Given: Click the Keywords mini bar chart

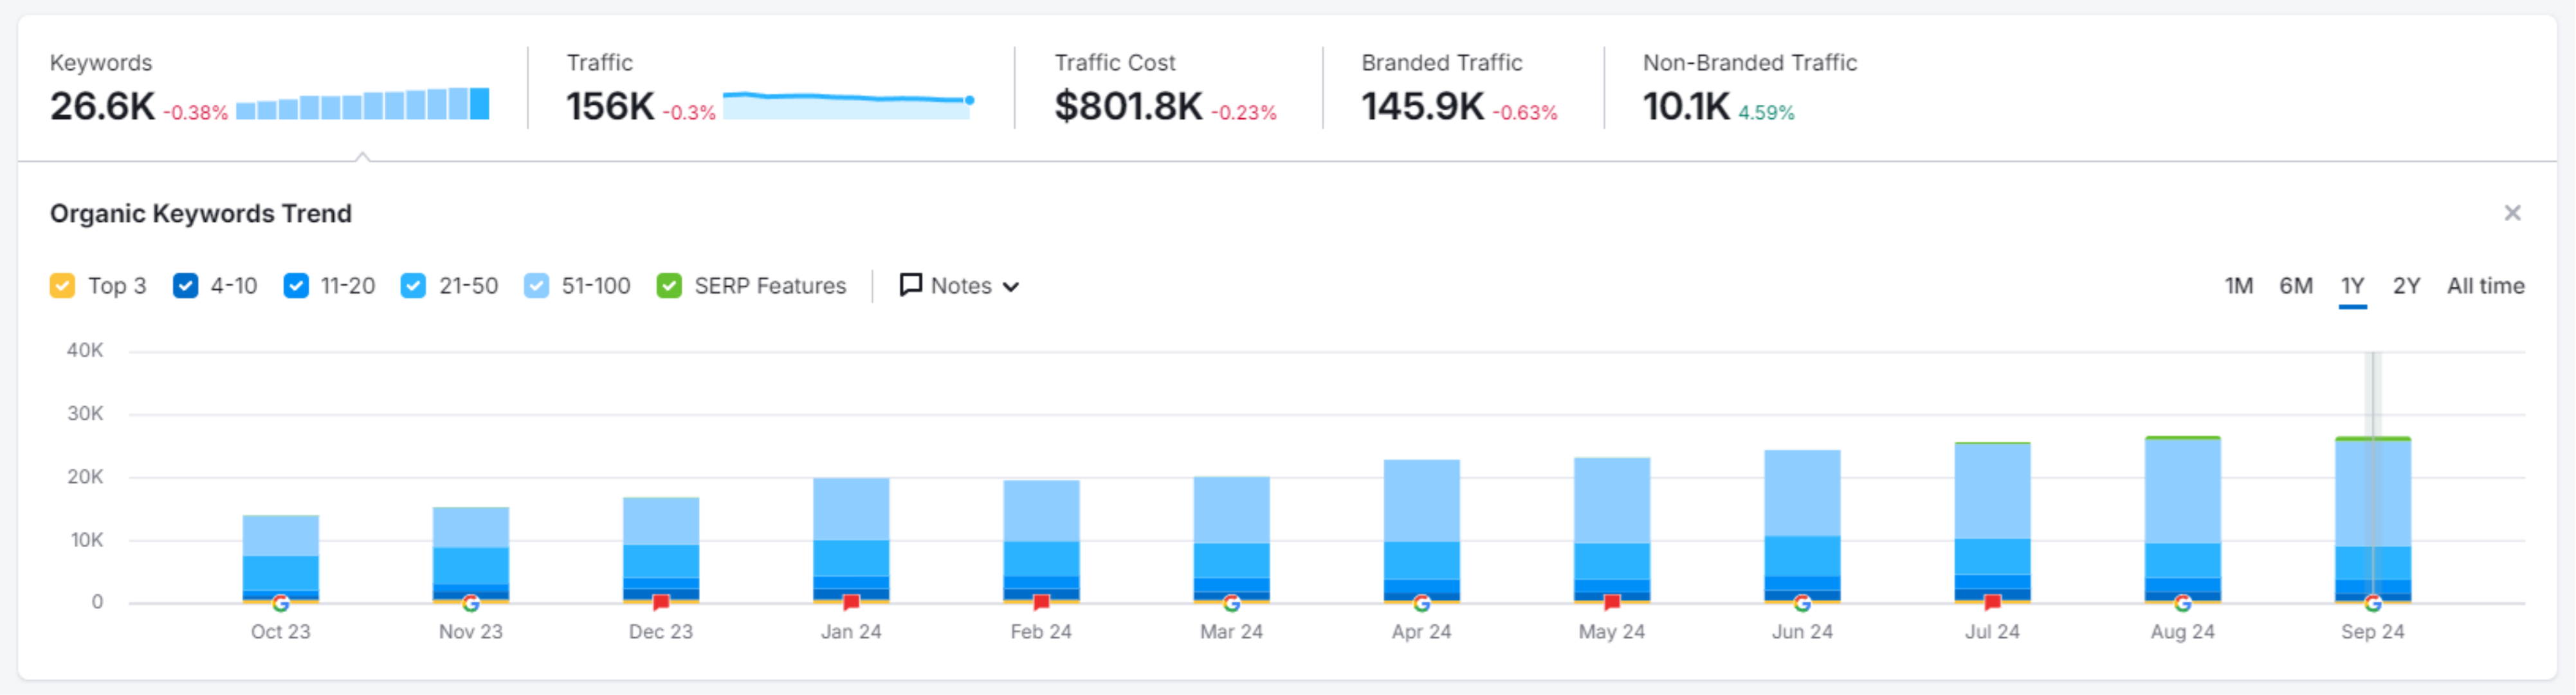Looking at the screenshot, I should pos(362,104).
